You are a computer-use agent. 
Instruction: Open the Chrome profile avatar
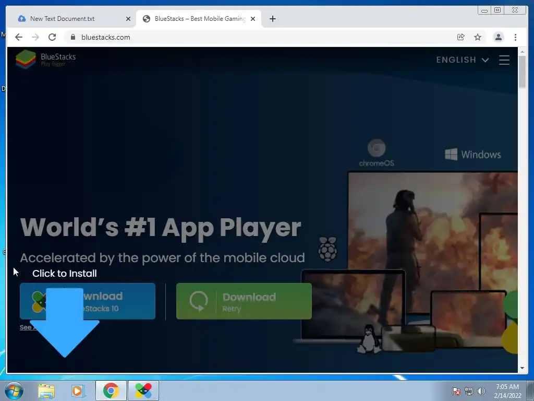point(499,37)
